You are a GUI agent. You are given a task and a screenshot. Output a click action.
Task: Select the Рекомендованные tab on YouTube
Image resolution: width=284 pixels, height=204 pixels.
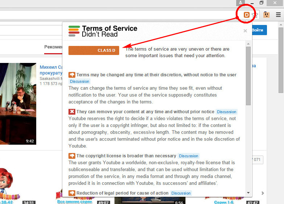click(x=53, y=47)
